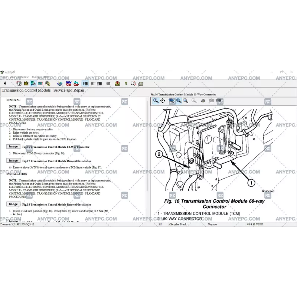Select the pan crosshair tool above figure

click(x=163, y=101)
